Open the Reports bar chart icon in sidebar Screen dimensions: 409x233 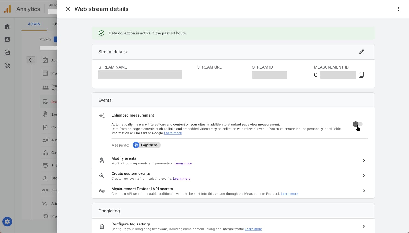7,39
